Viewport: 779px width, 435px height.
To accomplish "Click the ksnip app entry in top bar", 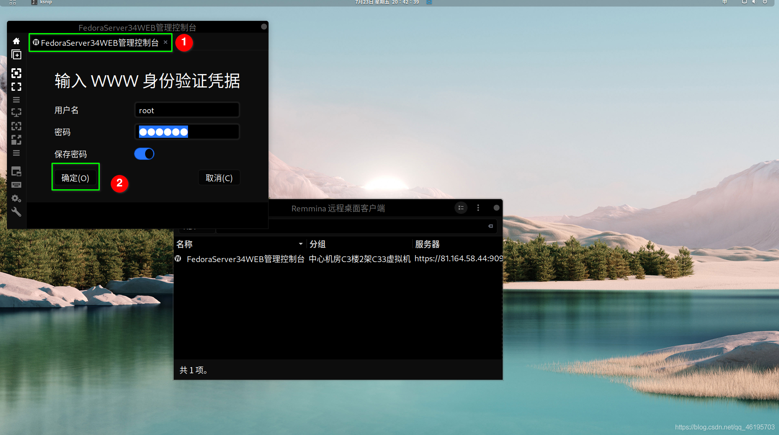I will point(42,2).
